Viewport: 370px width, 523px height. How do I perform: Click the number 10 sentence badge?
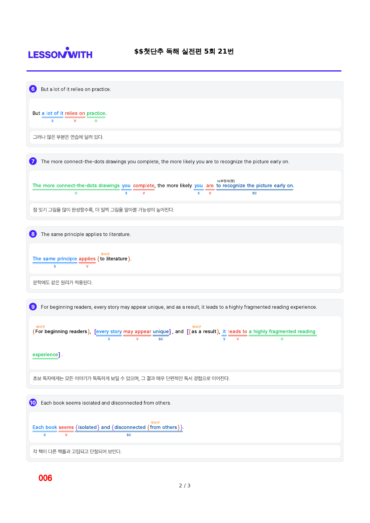[33, 403]
